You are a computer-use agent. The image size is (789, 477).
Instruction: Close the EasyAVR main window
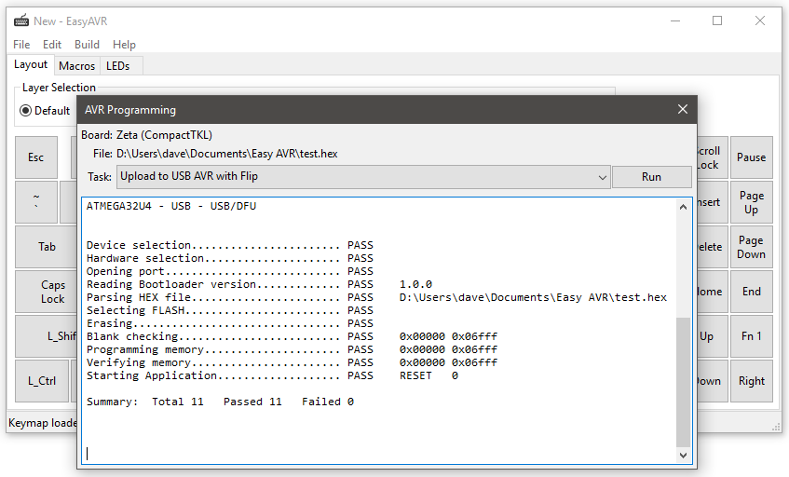[760, 20]
